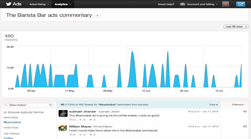The height and width of the screenshot is (139, 251).
Task: Click follower count 63
Action: [245, 126]
